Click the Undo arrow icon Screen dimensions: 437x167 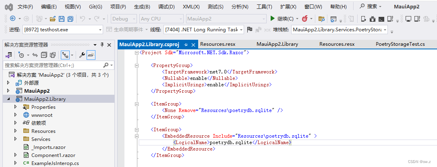[82, 18]
